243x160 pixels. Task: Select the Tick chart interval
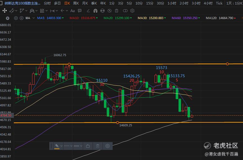[219, 3]
